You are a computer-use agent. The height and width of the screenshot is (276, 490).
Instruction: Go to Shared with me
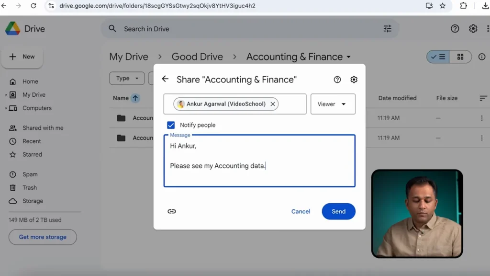(43, 128)
